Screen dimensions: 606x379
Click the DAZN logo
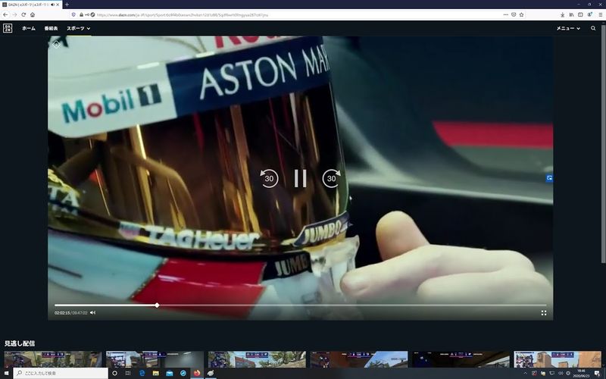click(8, 28)
